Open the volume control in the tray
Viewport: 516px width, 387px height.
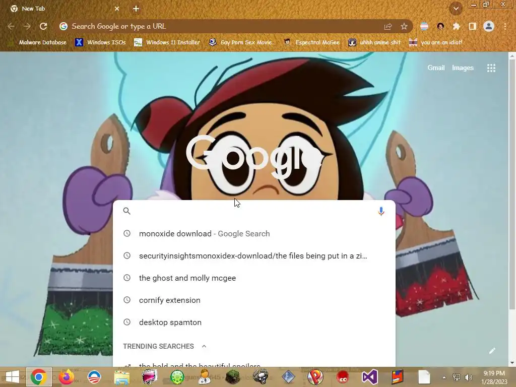pyautogui.click(x=468, y=377)
